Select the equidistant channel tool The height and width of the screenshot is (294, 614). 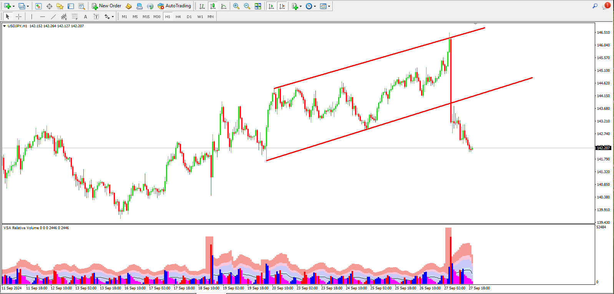point(64,17)
